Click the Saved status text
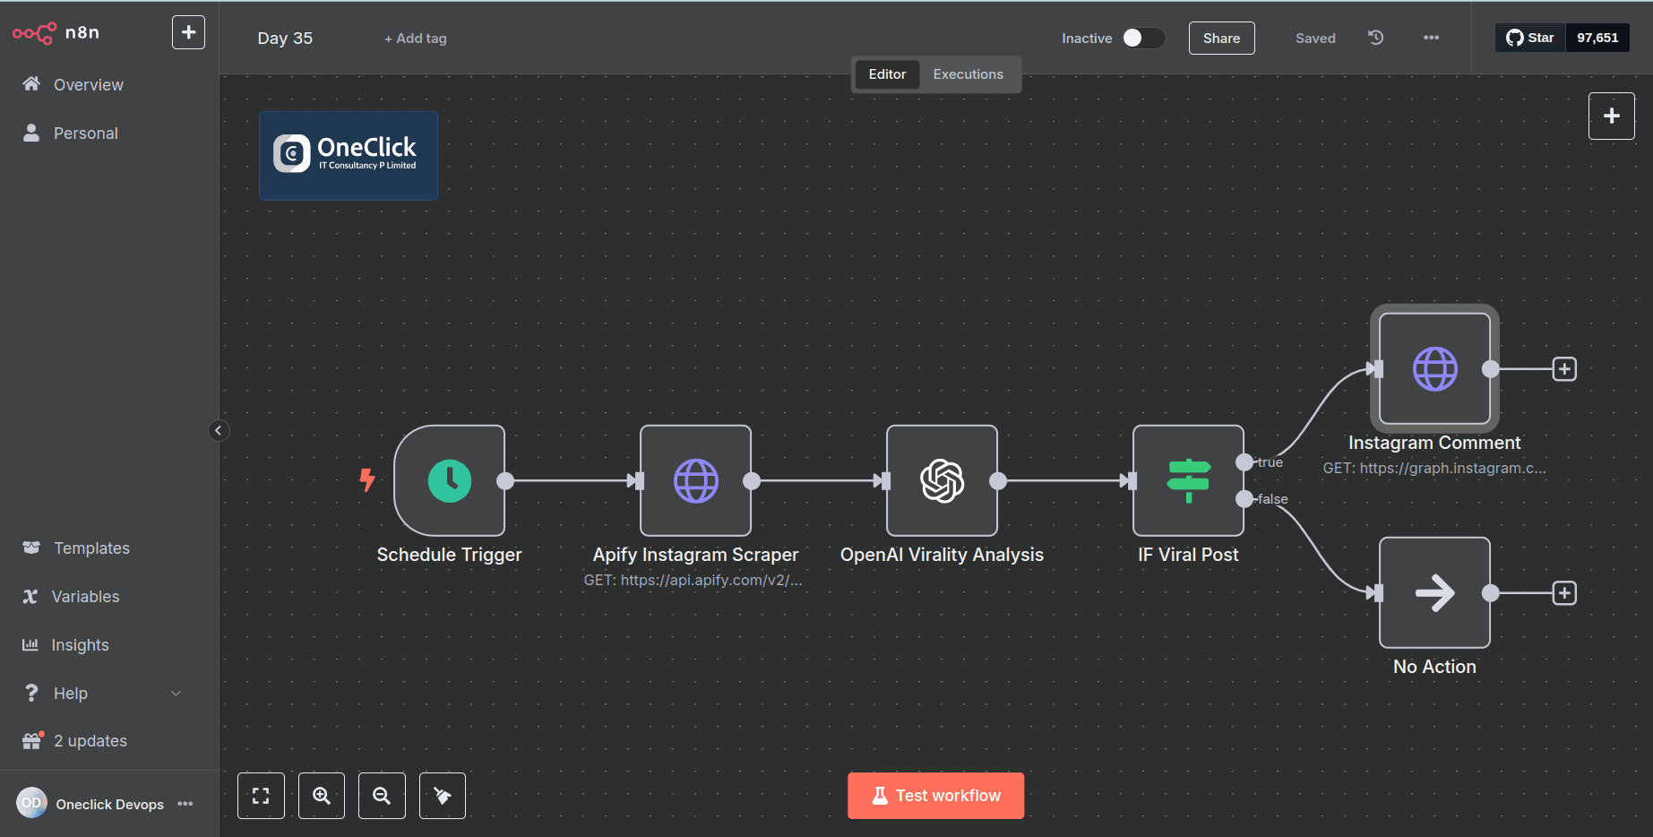This screenshot has height=837, width=1653. (1315, 38)
